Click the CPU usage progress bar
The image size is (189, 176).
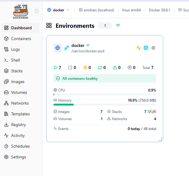[x=105, y=94]
